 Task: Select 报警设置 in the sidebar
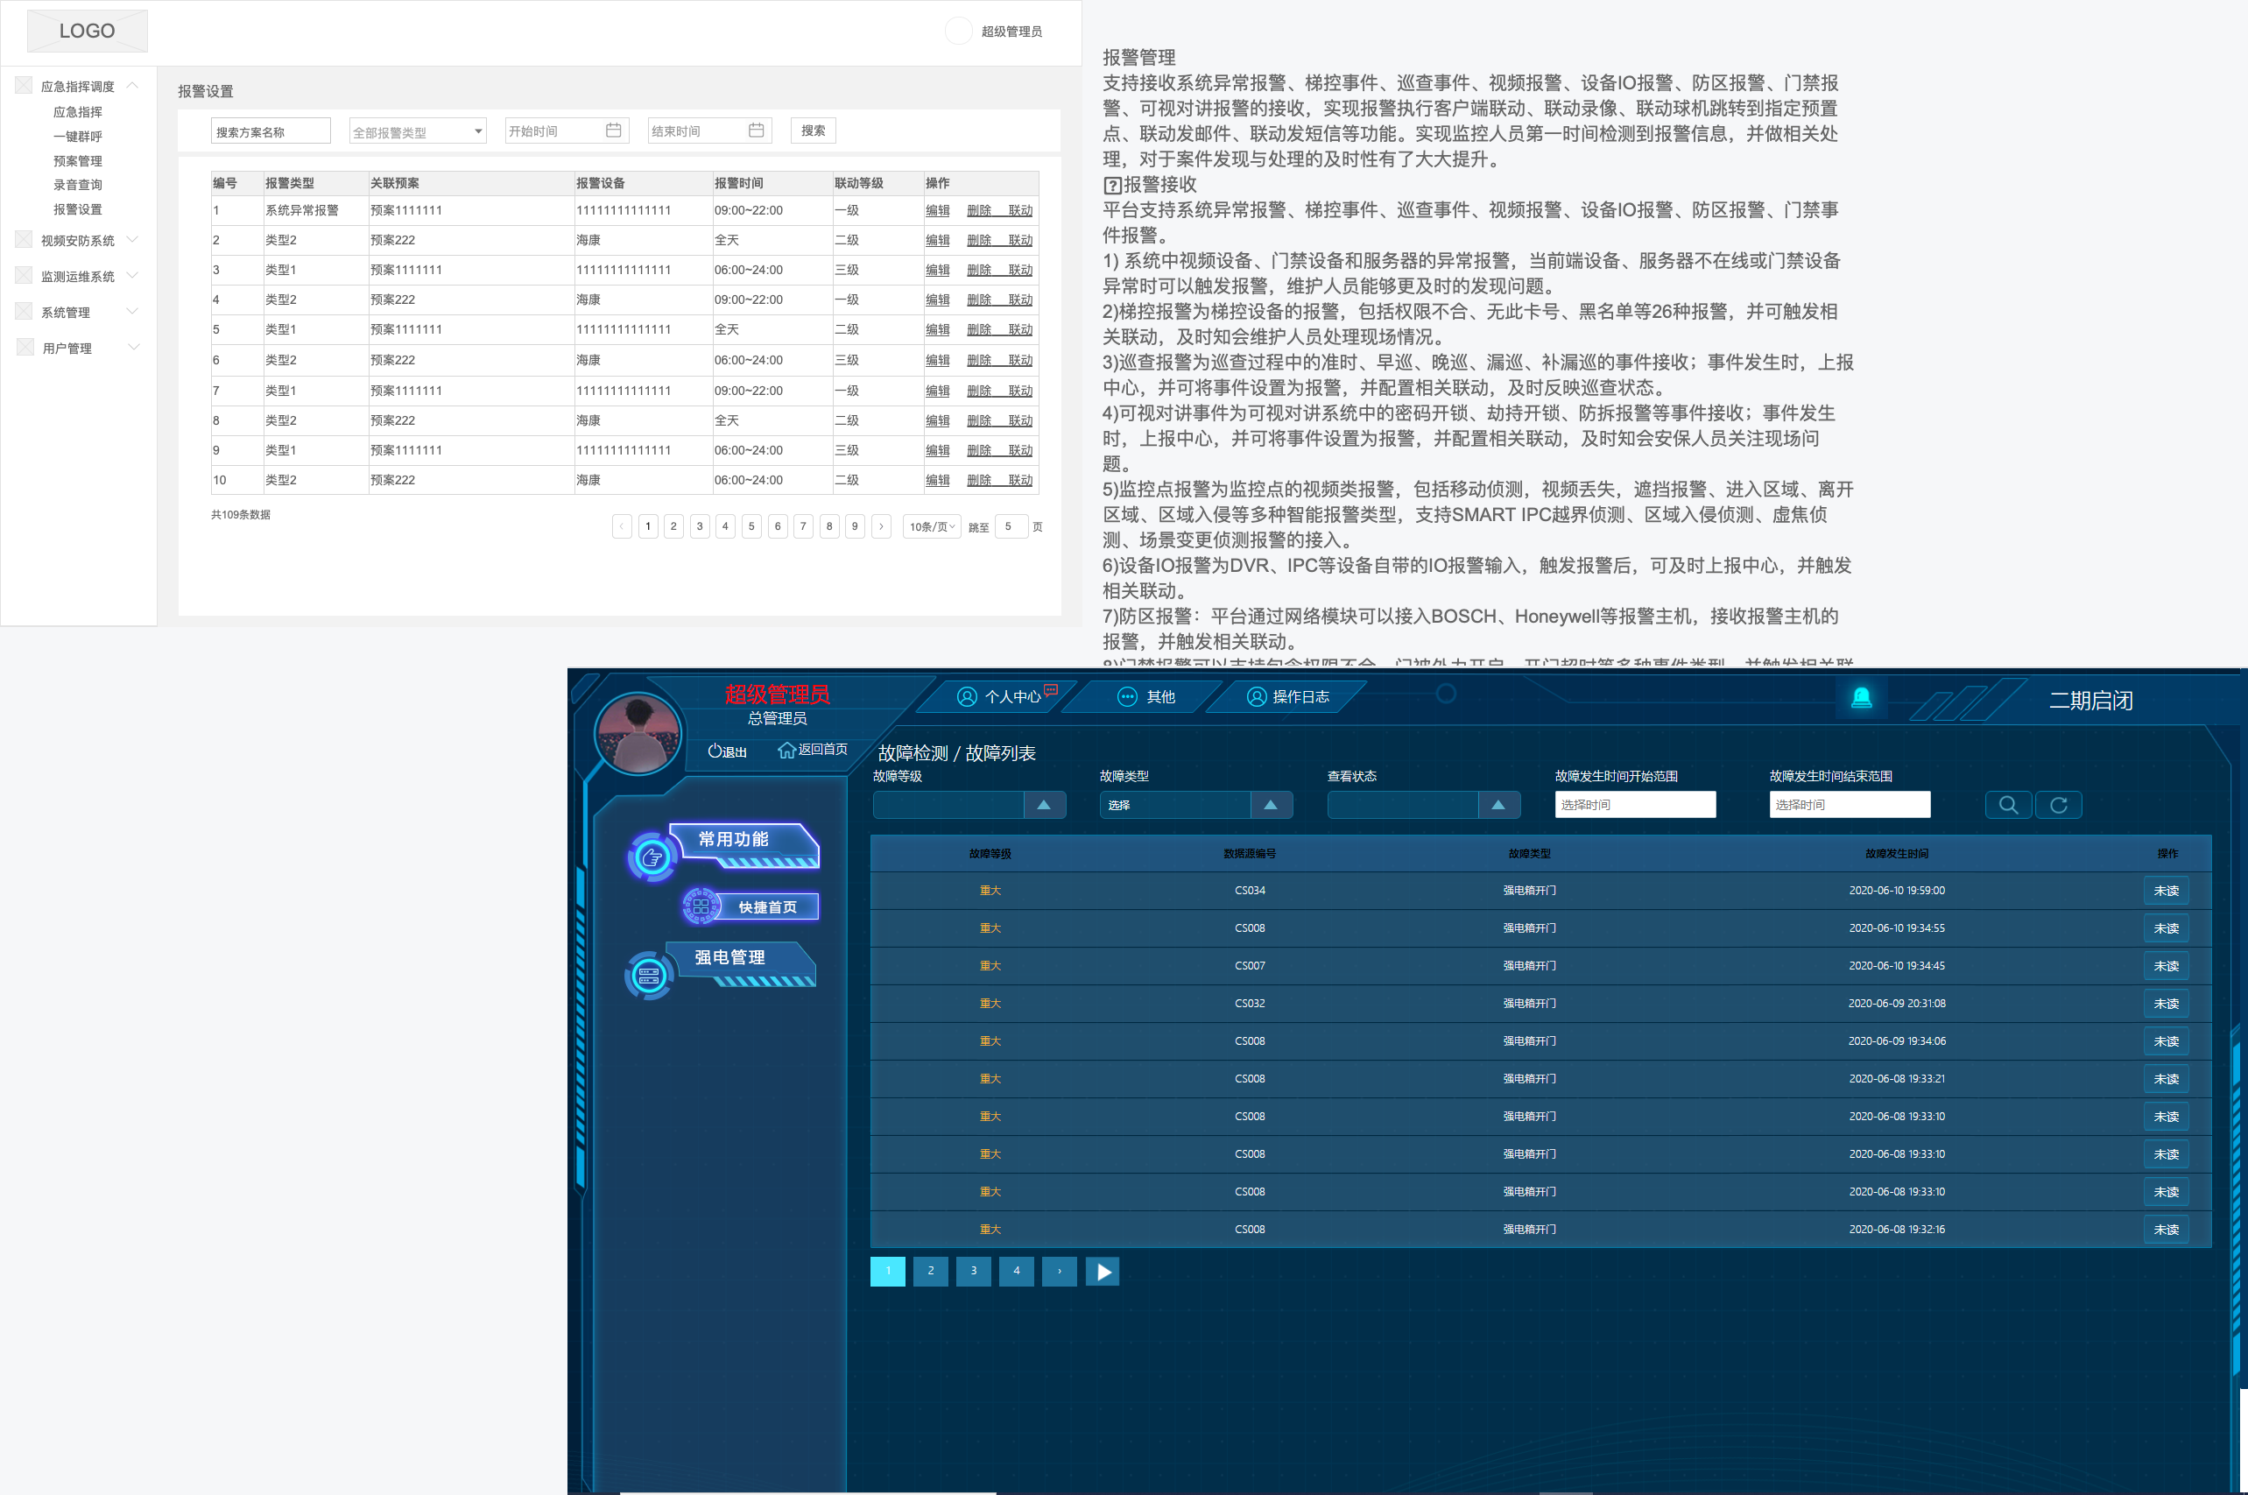point(77,210)
